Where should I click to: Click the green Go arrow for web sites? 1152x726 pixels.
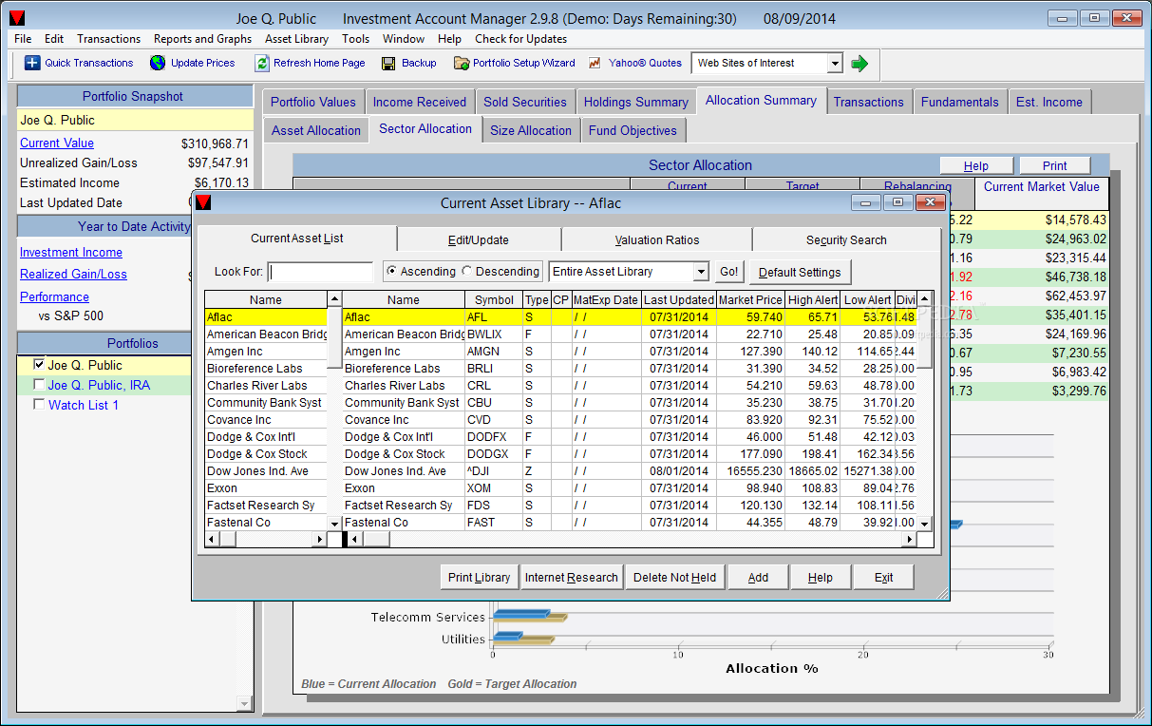pyautogui.click(x=859, y=64)
